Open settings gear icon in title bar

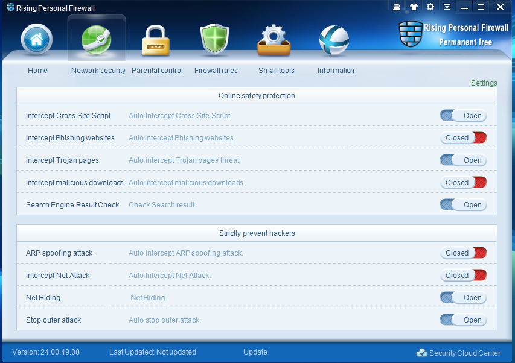point(430,7)
